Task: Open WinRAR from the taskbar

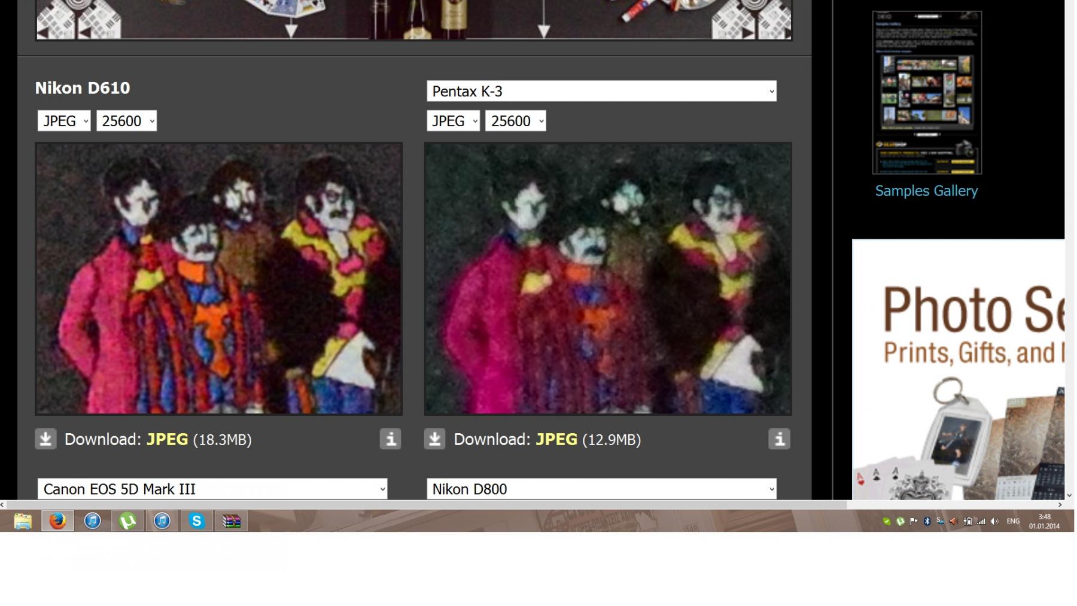Action: coord(232,521)
